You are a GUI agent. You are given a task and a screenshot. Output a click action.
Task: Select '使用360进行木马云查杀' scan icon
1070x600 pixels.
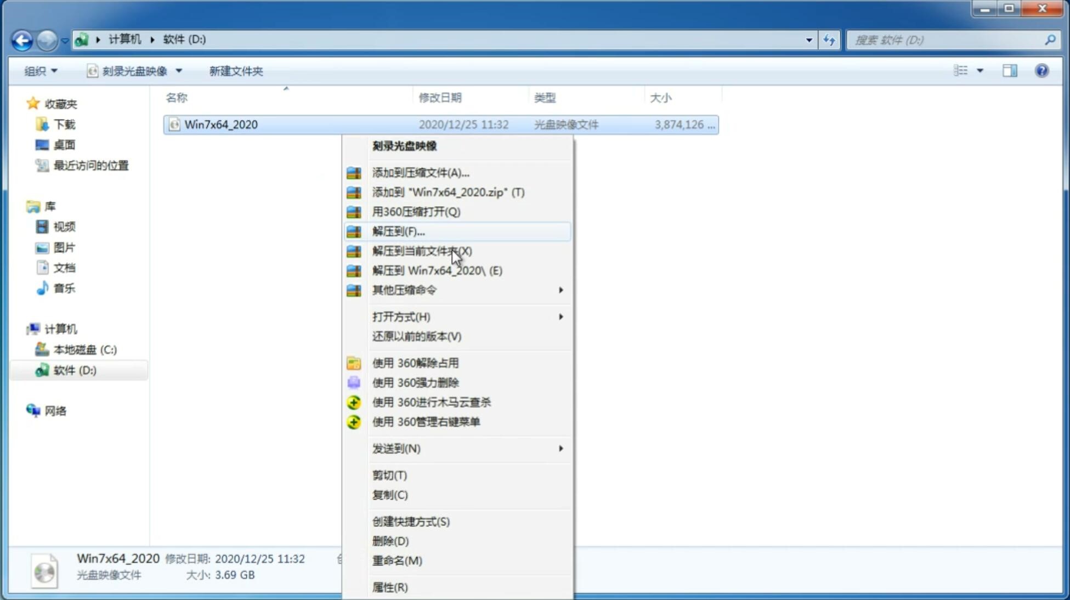pos(353,402)
